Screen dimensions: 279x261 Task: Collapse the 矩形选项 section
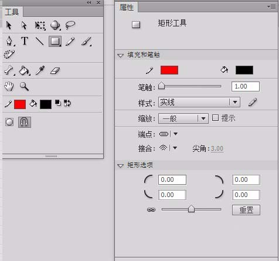120,166
